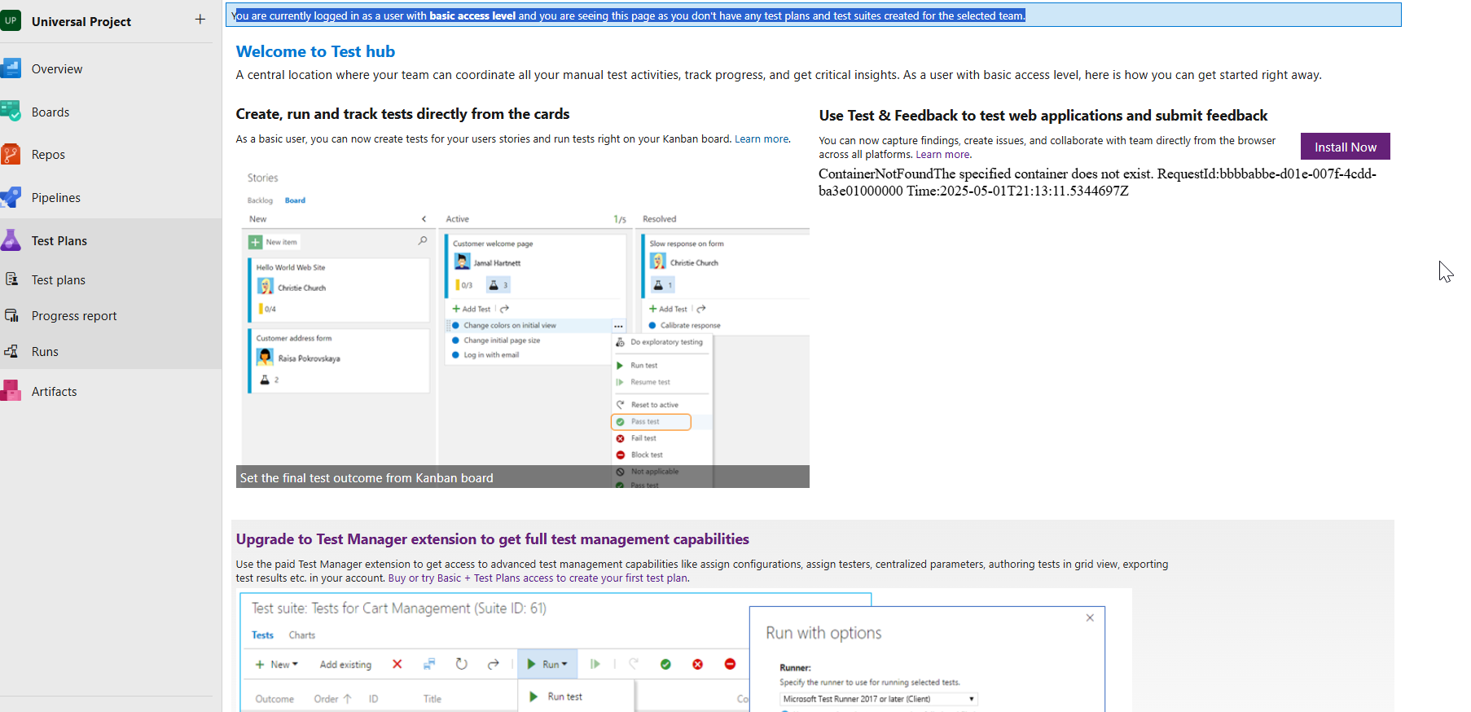
Task: Open Pipelines from the sidebar
Action: 56,198
